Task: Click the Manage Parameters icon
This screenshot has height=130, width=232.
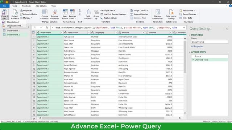Action: [158, 12]
